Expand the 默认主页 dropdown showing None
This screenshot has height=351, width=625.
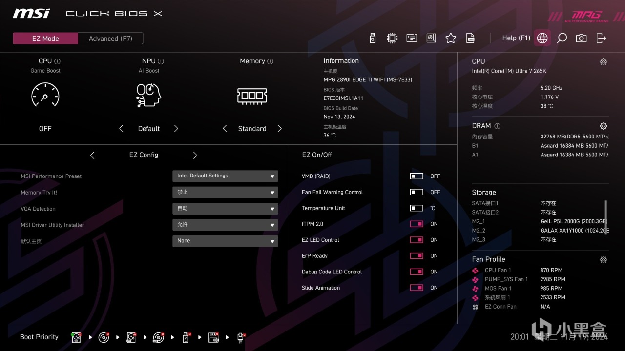coord(225,241)
